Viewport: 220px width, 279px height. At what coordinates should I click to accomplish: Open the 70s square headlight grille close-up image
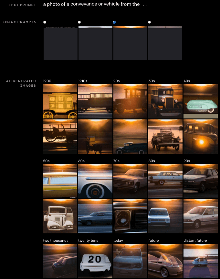pos(130,216)
